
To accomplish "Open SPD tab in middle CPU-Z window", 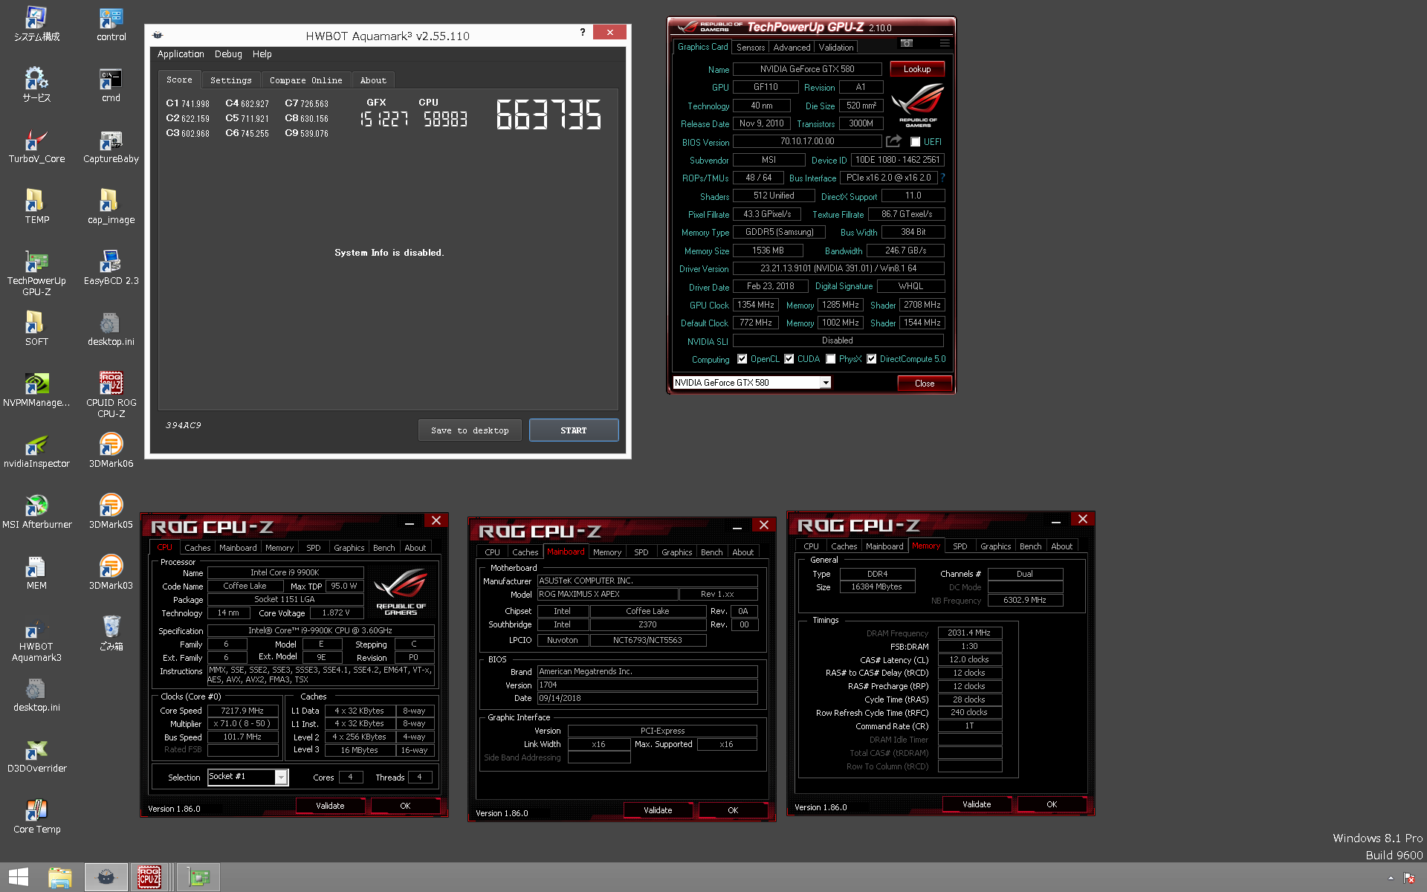I will pyautogui.click(x=641, y=552).
